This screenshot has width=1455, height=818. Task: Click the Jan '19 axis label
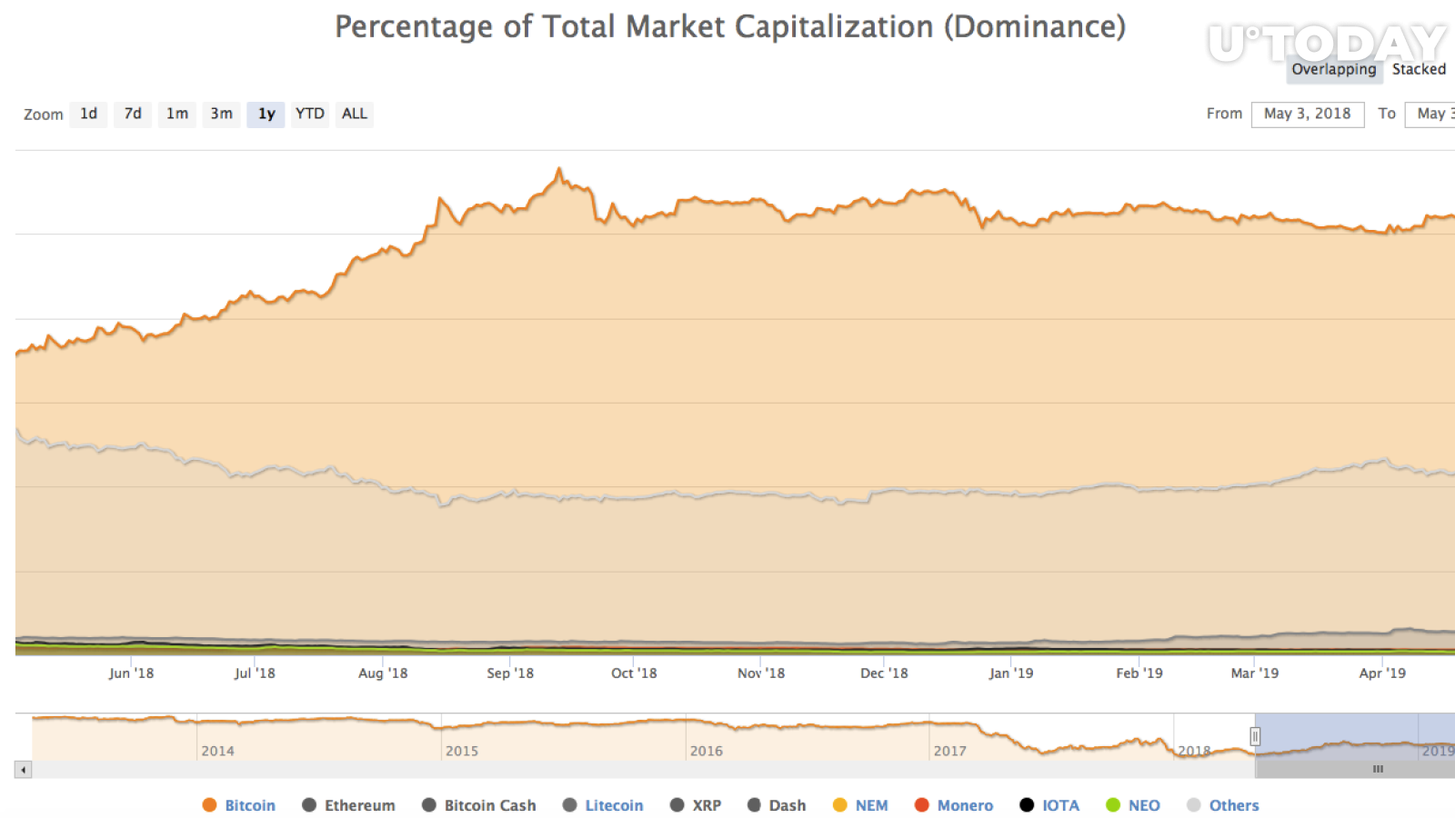click(1011, 673)
